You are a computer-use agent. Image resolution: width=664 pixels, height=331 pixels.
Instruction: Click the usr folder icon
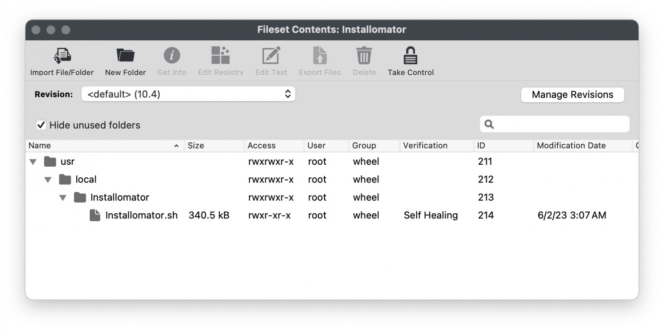50,161
